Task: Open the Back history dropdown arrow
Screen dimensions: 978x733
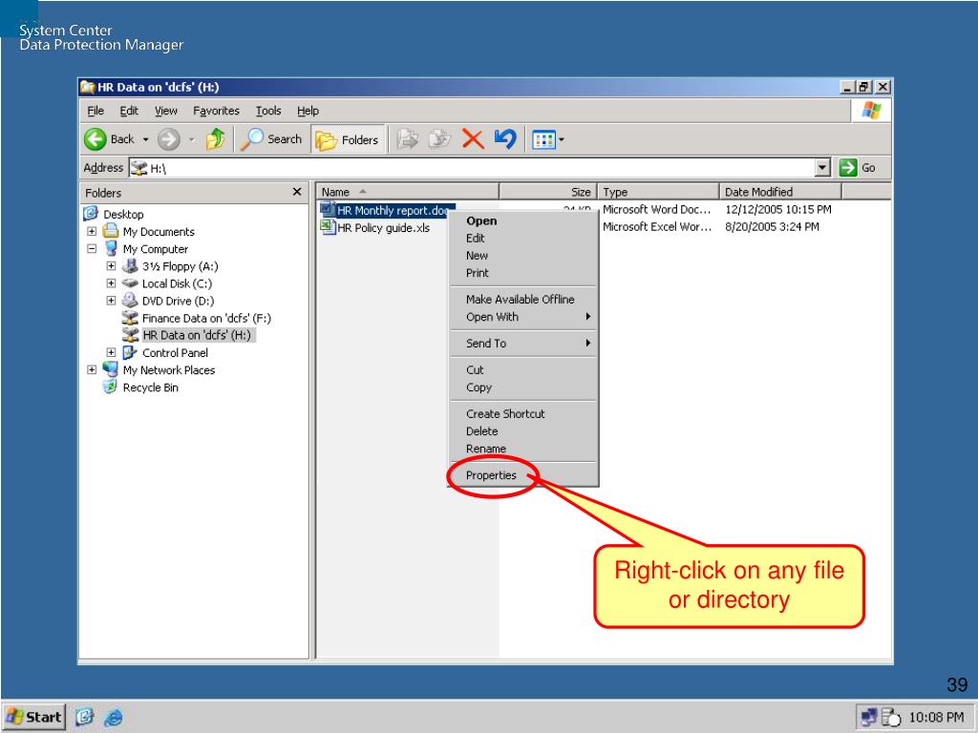Action: click(x=146, y=139)
